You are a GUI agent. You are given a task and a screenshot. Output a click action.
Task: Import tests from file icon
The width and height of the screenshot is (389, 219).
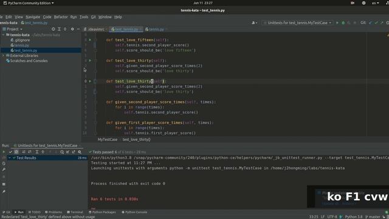(x=67, y=152)
